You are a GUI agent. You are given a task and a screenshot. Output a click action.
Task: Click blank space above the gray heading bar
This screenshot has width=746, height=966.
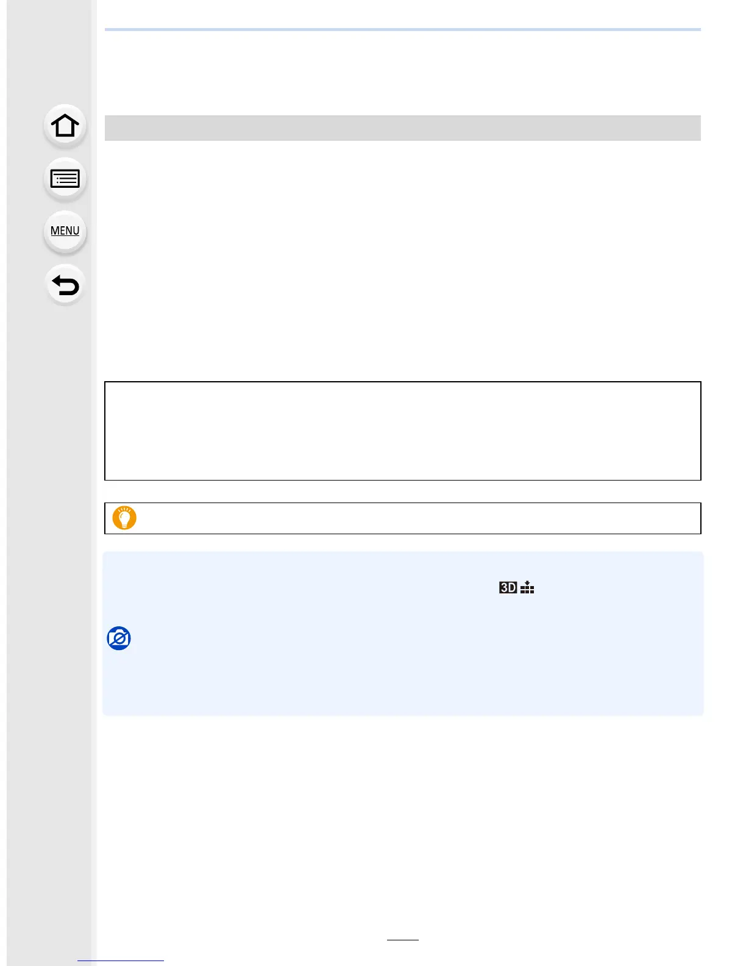pos(402,73)
